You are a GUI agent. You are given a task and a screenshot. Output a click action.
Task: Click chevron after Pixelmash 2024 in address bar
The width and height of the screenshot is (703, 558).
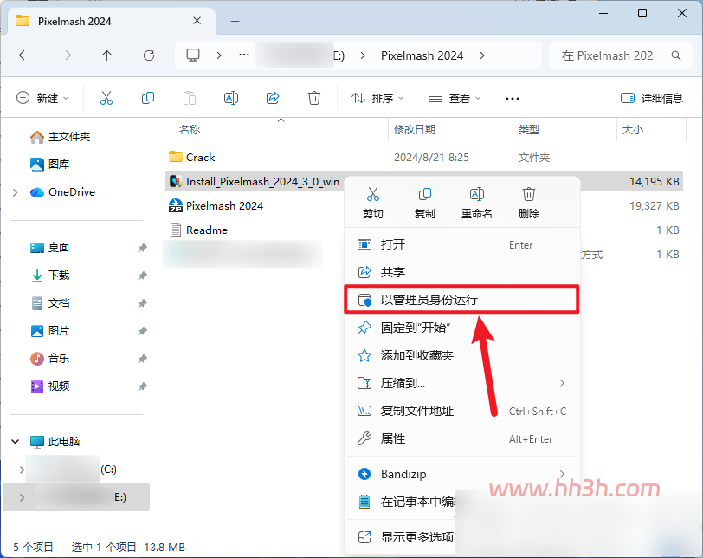(x=482, y=55)
